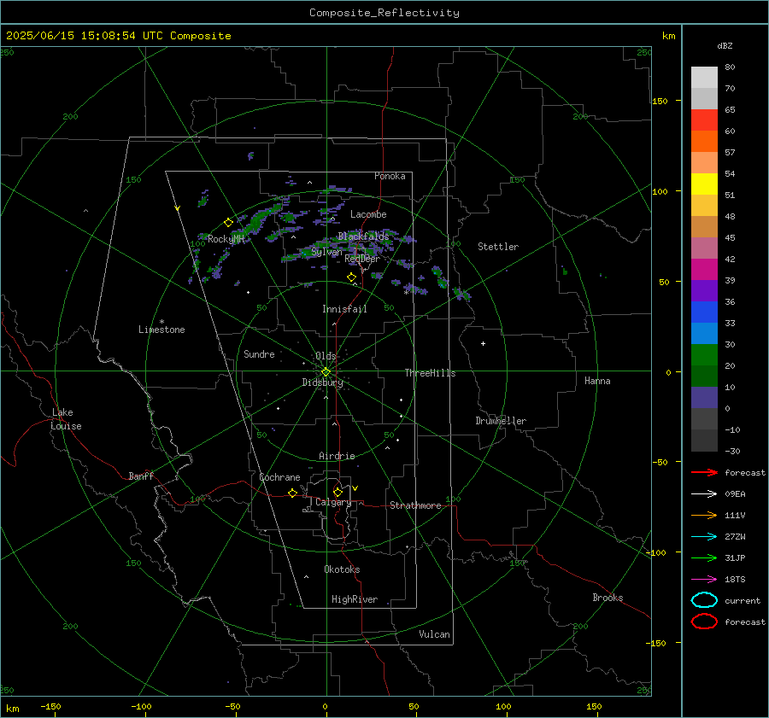
Task: Click the Cochrane city label
Action: coord(279,477)
